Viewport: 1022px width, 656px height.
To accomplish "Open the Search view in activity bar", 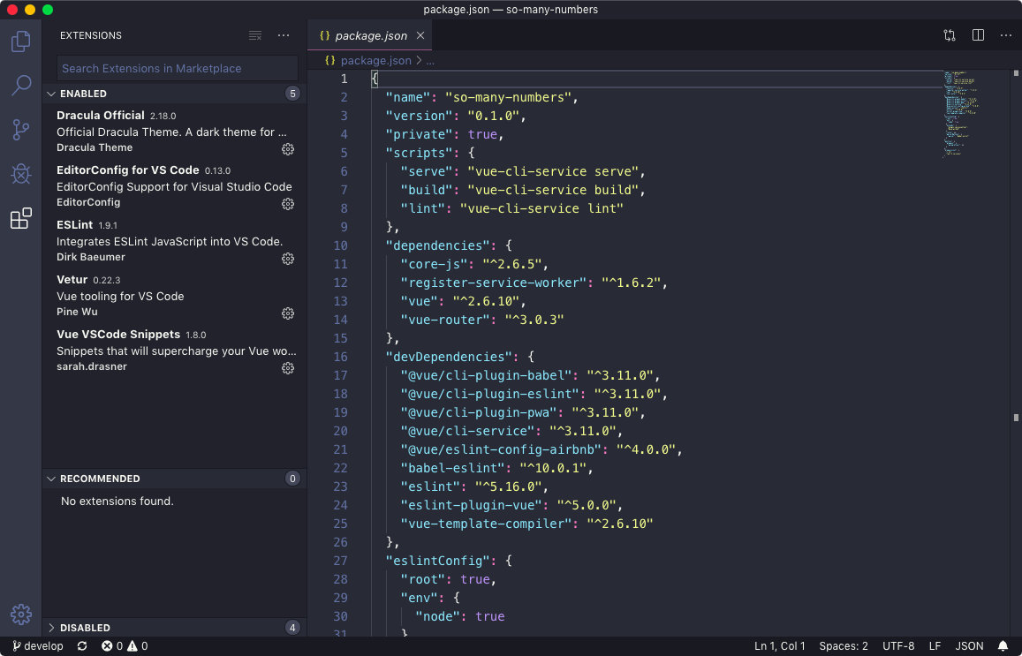I will pyautogui.click(x=21, y=86).
